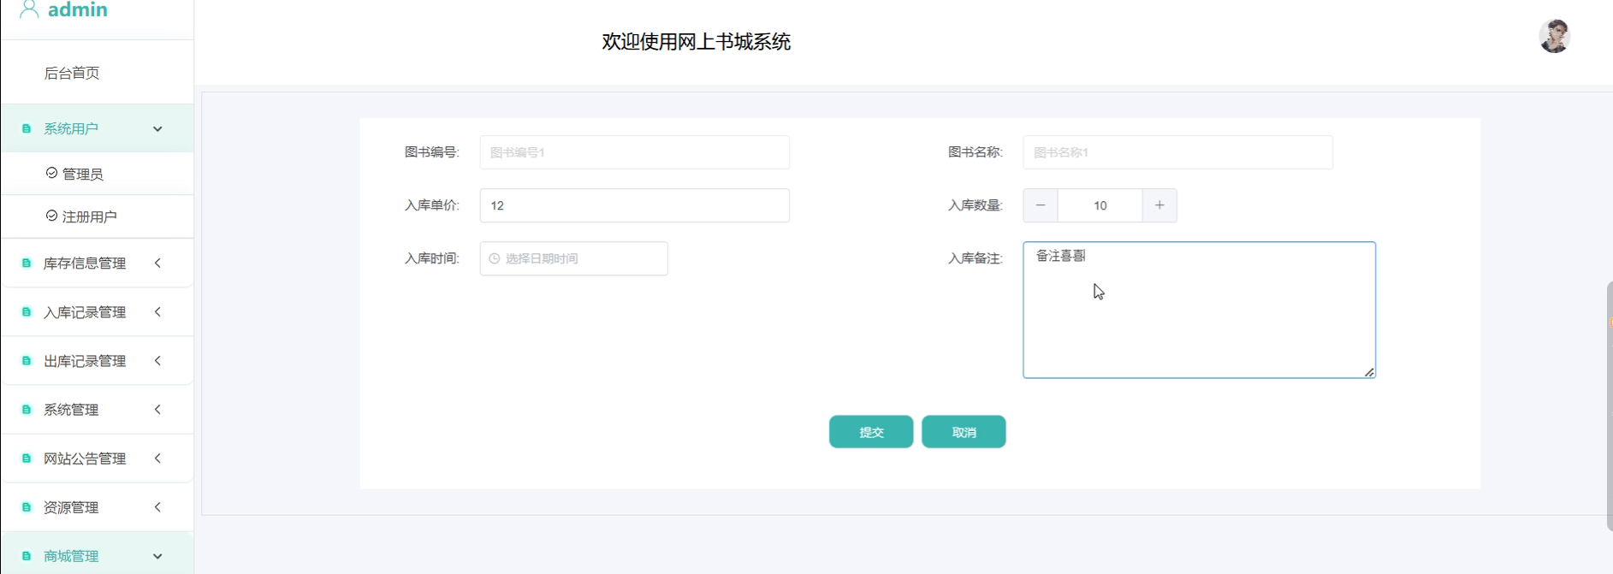Open the 入库时间 date time picker
1613x574 pixels.
(573, 258)
